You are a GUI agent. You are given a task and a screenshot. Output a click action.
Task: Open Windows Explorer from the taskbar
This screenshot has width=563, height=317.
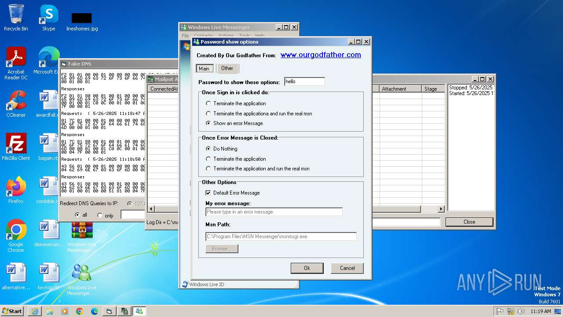[50, 311]
